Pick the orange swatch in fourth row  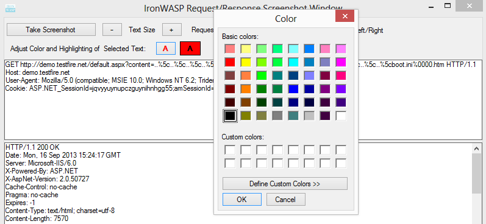point(246,89)
